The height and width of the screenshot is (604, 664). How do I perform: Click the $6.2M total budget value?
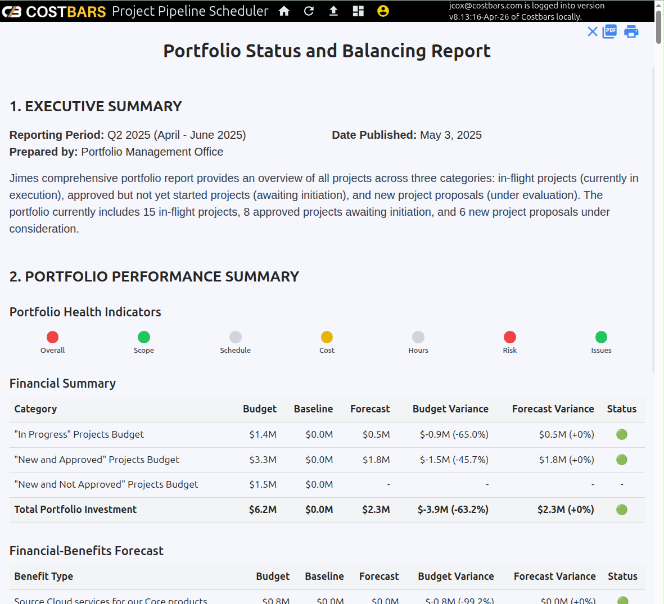pos(263,510)
